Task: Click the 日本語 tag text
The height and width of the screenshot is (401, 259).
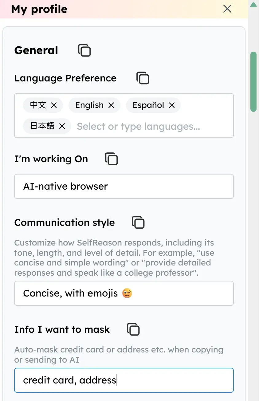Action: pos(42,126)
